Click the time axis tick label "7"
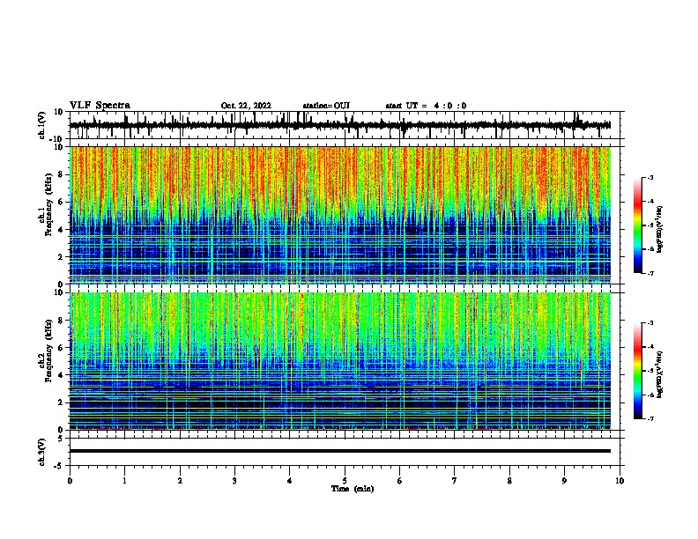Screen dimensions: 698x539 pyautogui.click(x=455, y=481)
